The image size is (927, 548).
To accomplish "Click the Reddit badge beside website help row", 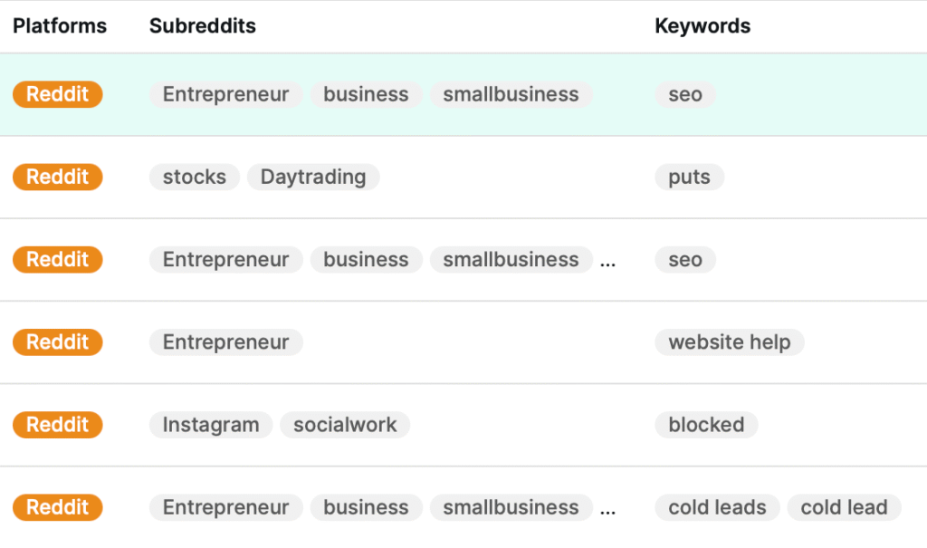I will pyautogui.click(x=58, y=342).
